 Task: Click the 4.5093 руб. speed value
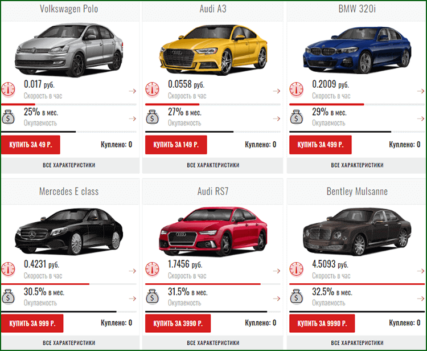click(330, 264)
